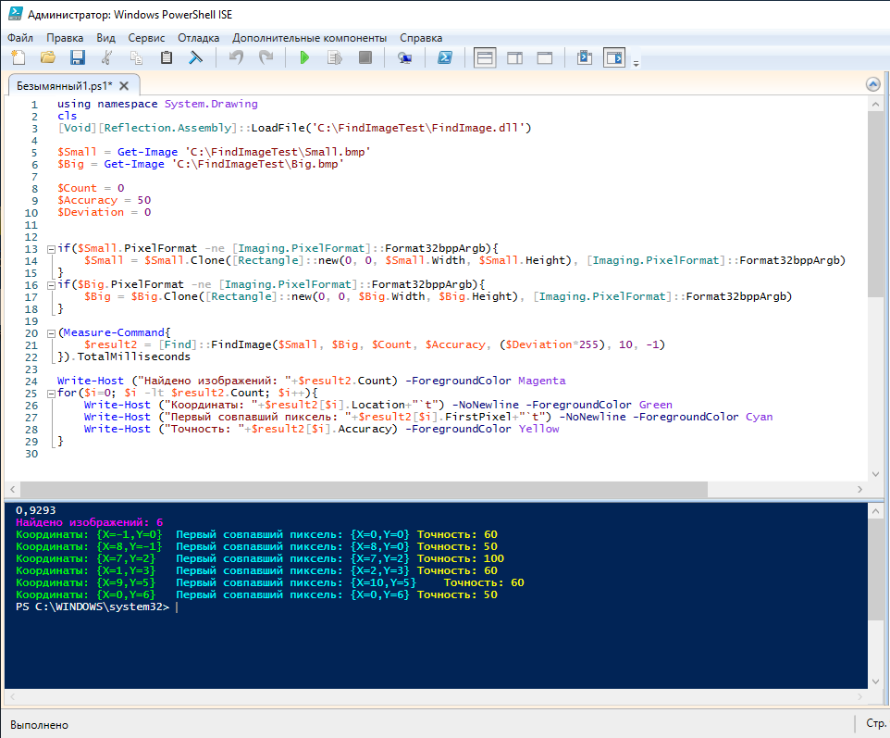Click the New script icon

19,58
